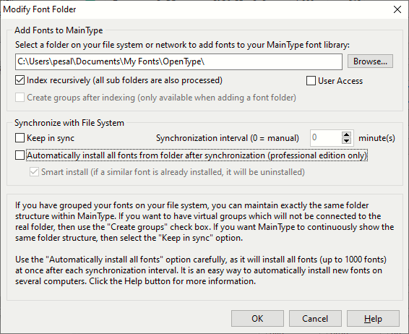
Task: Uncheck the Index recursively checkbox
Action: pos(20,80)
